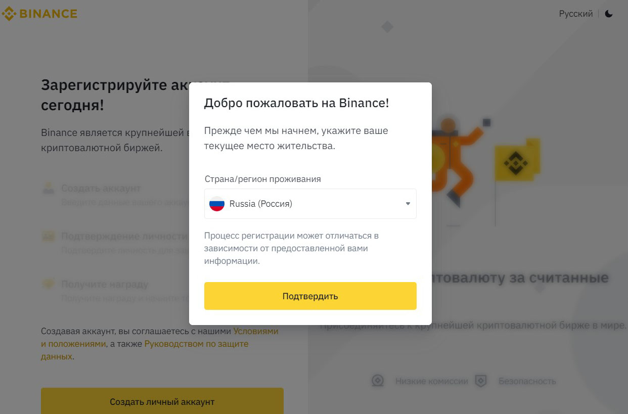Click the jumping astronaut illustration

click(453, 157)
